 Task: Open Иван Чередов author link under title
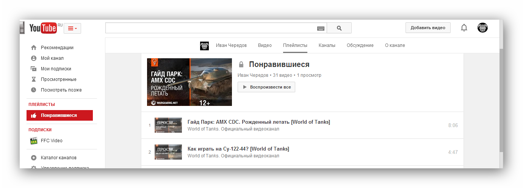coord(253,75)
